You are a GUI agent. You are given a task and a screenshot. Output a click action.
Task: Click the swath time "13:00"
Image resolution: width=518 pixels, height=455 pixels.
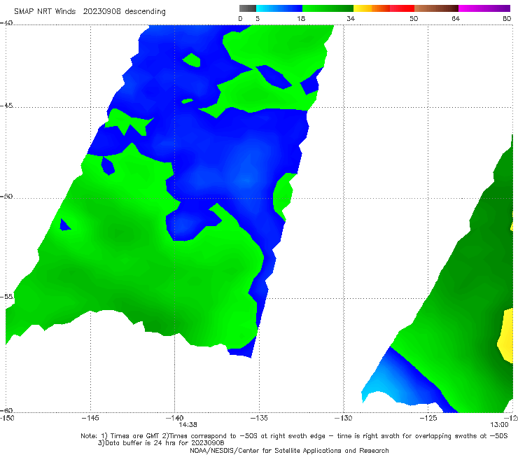pos(499,425)
